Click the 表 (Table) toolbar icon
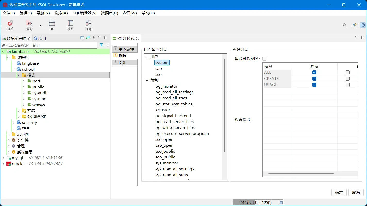The width and height of the screenshot is (367, 206). [x=52, y=25]
